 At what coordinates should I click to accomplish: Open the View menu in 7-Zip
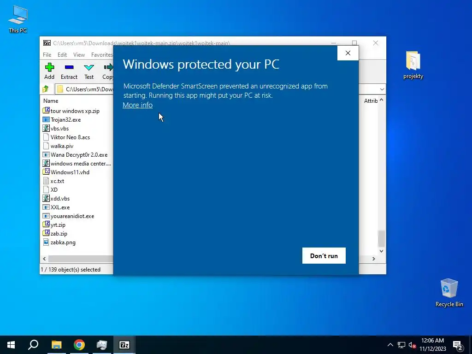[x=79, y=55]
